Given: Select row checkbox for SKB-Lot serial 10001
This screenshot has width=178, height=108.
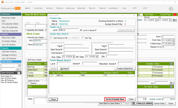Looking at the screenshot, I should [50, 75].
